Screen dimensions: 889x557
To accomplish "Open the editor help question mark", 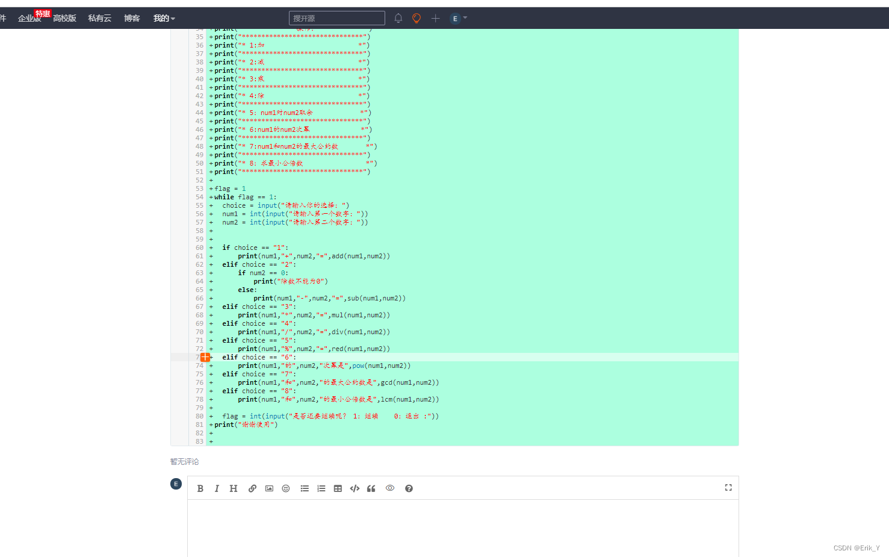I will [x=409, y=488].
